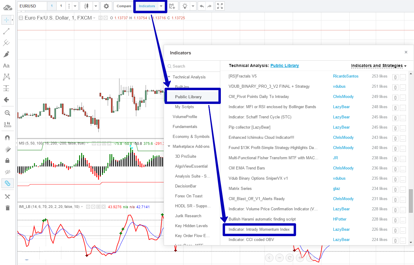Select VolumeProfile category in the sidebar
Viewport: 414px width, 265px height.
tap(185, 117)
